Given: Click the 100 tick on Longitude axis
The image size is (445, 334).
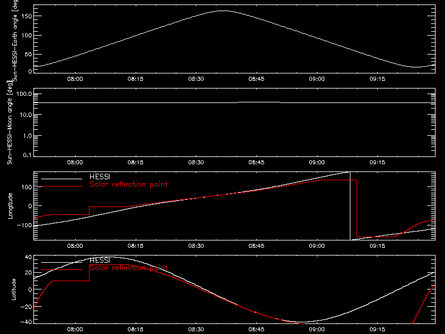Looking at the screenshot, I should point(27,187).
